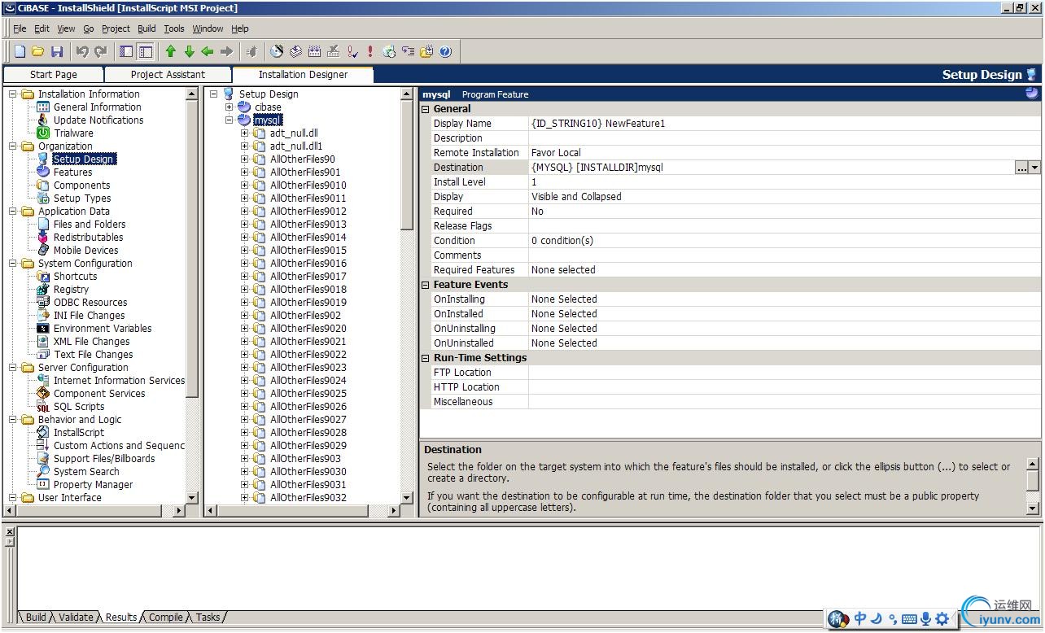Save the project with the floppy disk icon

point(57,51)
